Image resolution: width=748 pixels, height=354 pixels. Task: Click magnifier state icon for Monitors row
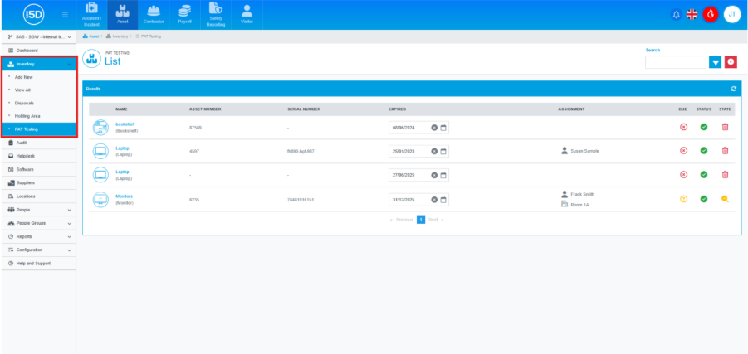click(x=725, y=199)
